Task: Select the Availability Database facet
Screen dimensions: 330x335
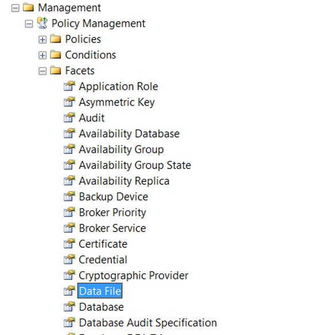Action: (129, 134)
